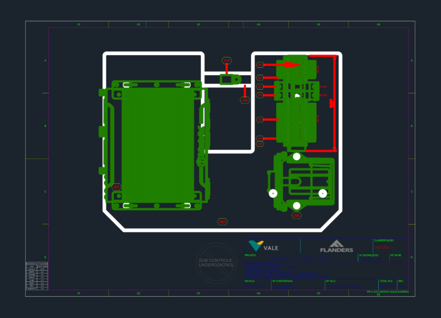Click the PERFURACAO AUTONOMA SALOBO project title

point(300,259)
